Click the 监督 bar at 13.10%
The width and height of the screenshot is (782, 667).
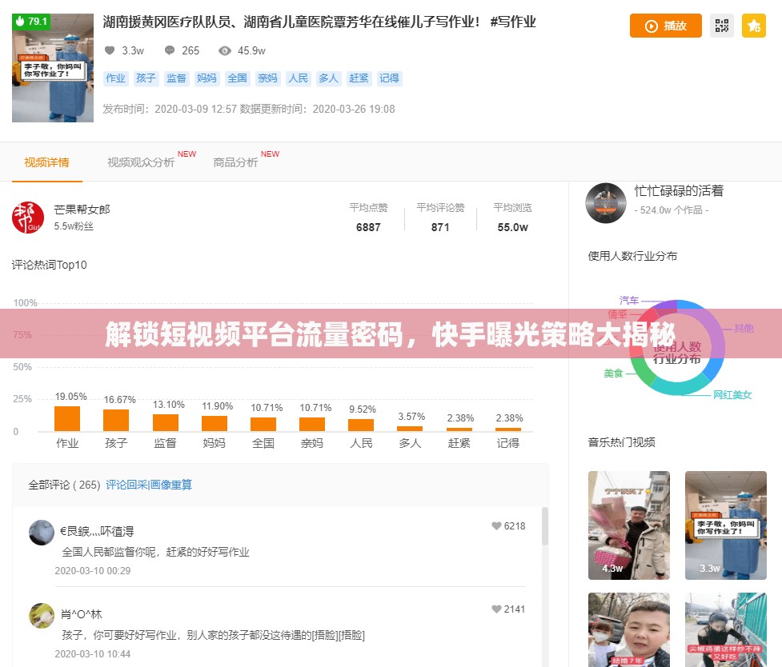(166, 423)
